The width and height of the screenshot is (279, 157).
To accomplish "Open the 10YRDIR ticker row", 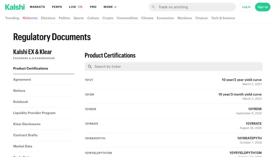I will click(x=174, y=111).
